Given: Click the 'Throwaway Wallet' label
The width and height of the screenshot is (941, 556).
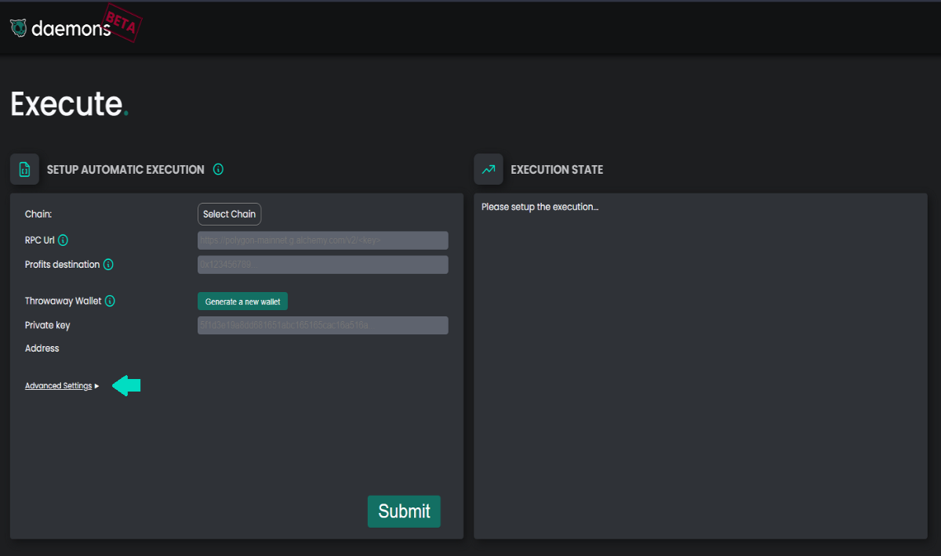Looking at the screenshot, I should point(63,301).
